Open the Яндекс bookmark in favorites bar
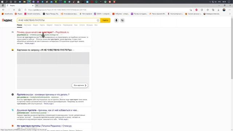 (19, 14)
